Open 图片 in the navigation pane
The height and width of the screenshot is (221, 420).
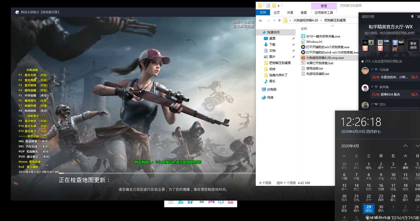[x=272, y=57]
